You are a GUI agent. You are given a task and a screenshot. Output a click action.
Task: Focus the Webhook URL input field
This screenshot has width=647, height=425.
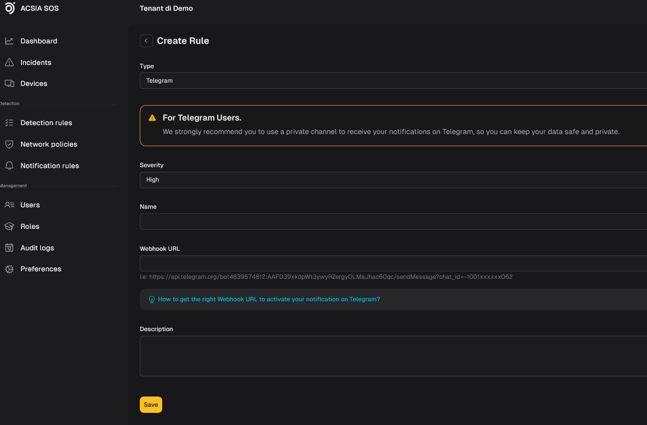(393, 263)
